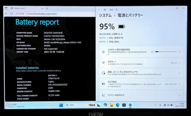Click the battery usage chart icon
This screenshot has height=116, width=191.
pos(104,95)
